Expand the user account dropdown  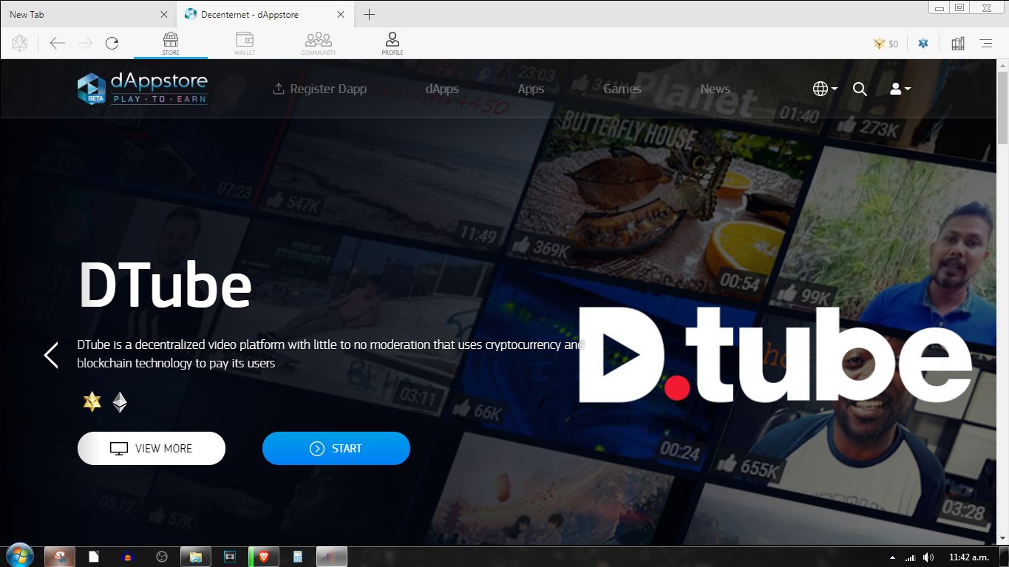pos(900,89)
